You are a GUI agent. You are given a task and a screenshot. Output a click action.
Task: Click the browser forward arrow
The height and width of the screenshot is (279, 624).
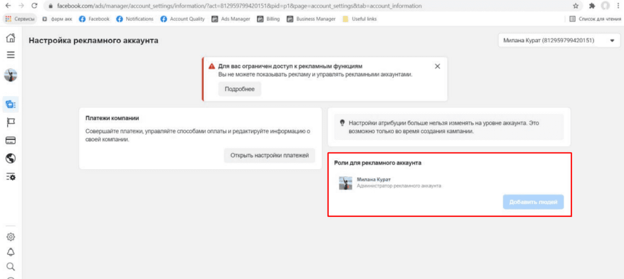pyautogui.click(x=21, y=6)
